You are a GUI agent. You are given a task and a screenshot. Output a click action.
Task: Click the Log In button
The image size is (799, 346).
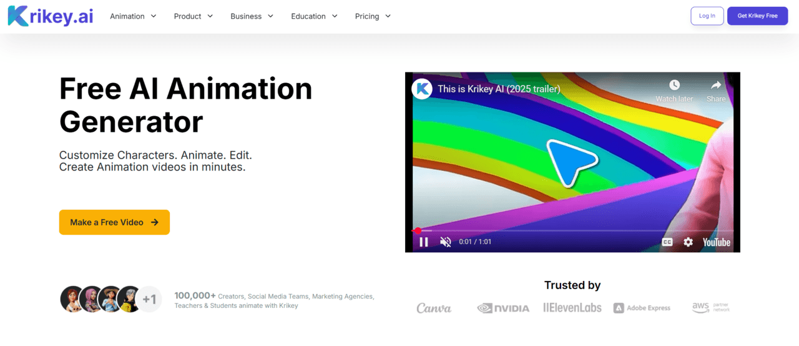point(707,16)
